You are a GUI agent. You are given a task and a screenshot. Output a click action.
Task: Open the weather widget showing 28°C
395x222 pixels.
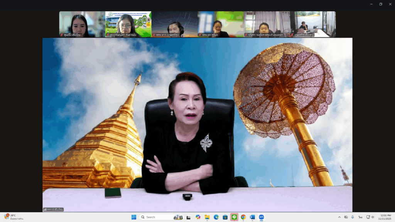click(x=14, y=217)
